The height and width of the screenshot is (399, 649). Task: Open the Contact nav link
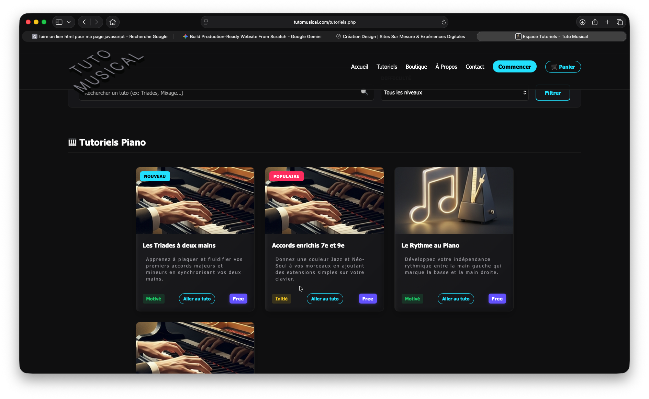pyautogui.click(x=475, y=67)
